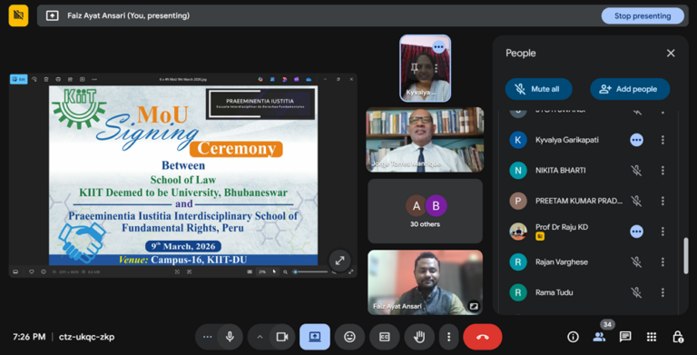The image size is (697, 355).
Task: Click the OneDrive cloud icon in shared Photos window
Action: coord(309,79)
